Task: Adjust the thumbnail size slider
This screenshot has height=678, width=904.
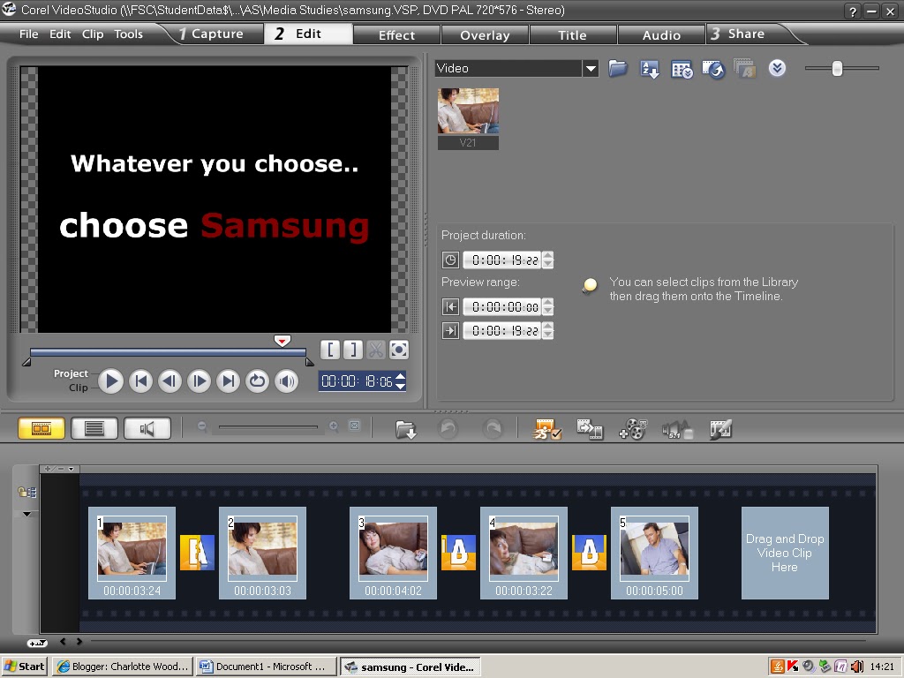Action: point(837,69)
